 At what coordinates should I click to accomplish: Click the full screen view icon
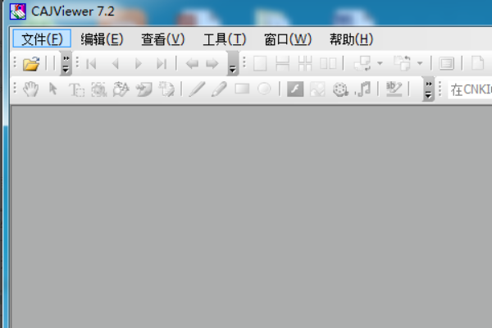446,64
